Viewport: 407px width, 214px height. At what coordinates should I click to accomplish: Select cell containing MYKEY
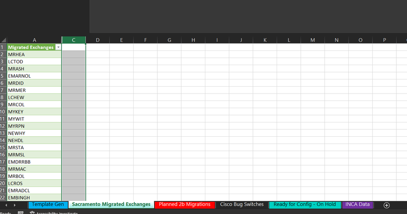(x=34, y=111)
